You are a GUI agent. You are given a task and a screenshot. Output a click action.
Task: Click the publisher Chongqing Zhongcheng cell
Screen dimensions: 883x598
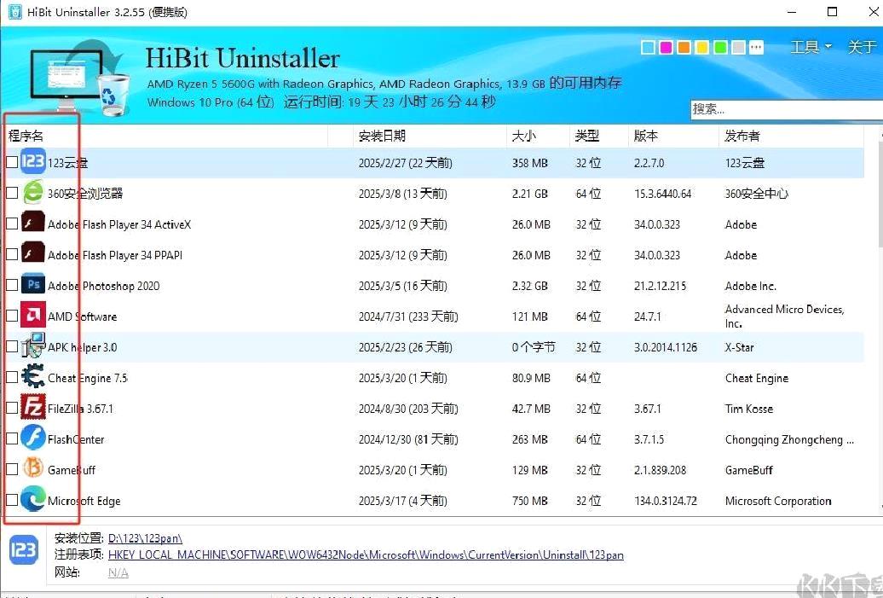pyautogui.click(x=789, y=439)
